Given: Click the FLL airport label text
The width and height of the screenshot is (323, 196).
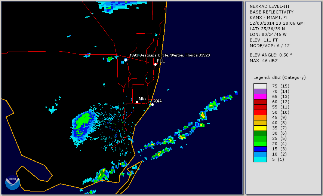Looking at the screenshot, I should tap(161, 61).
